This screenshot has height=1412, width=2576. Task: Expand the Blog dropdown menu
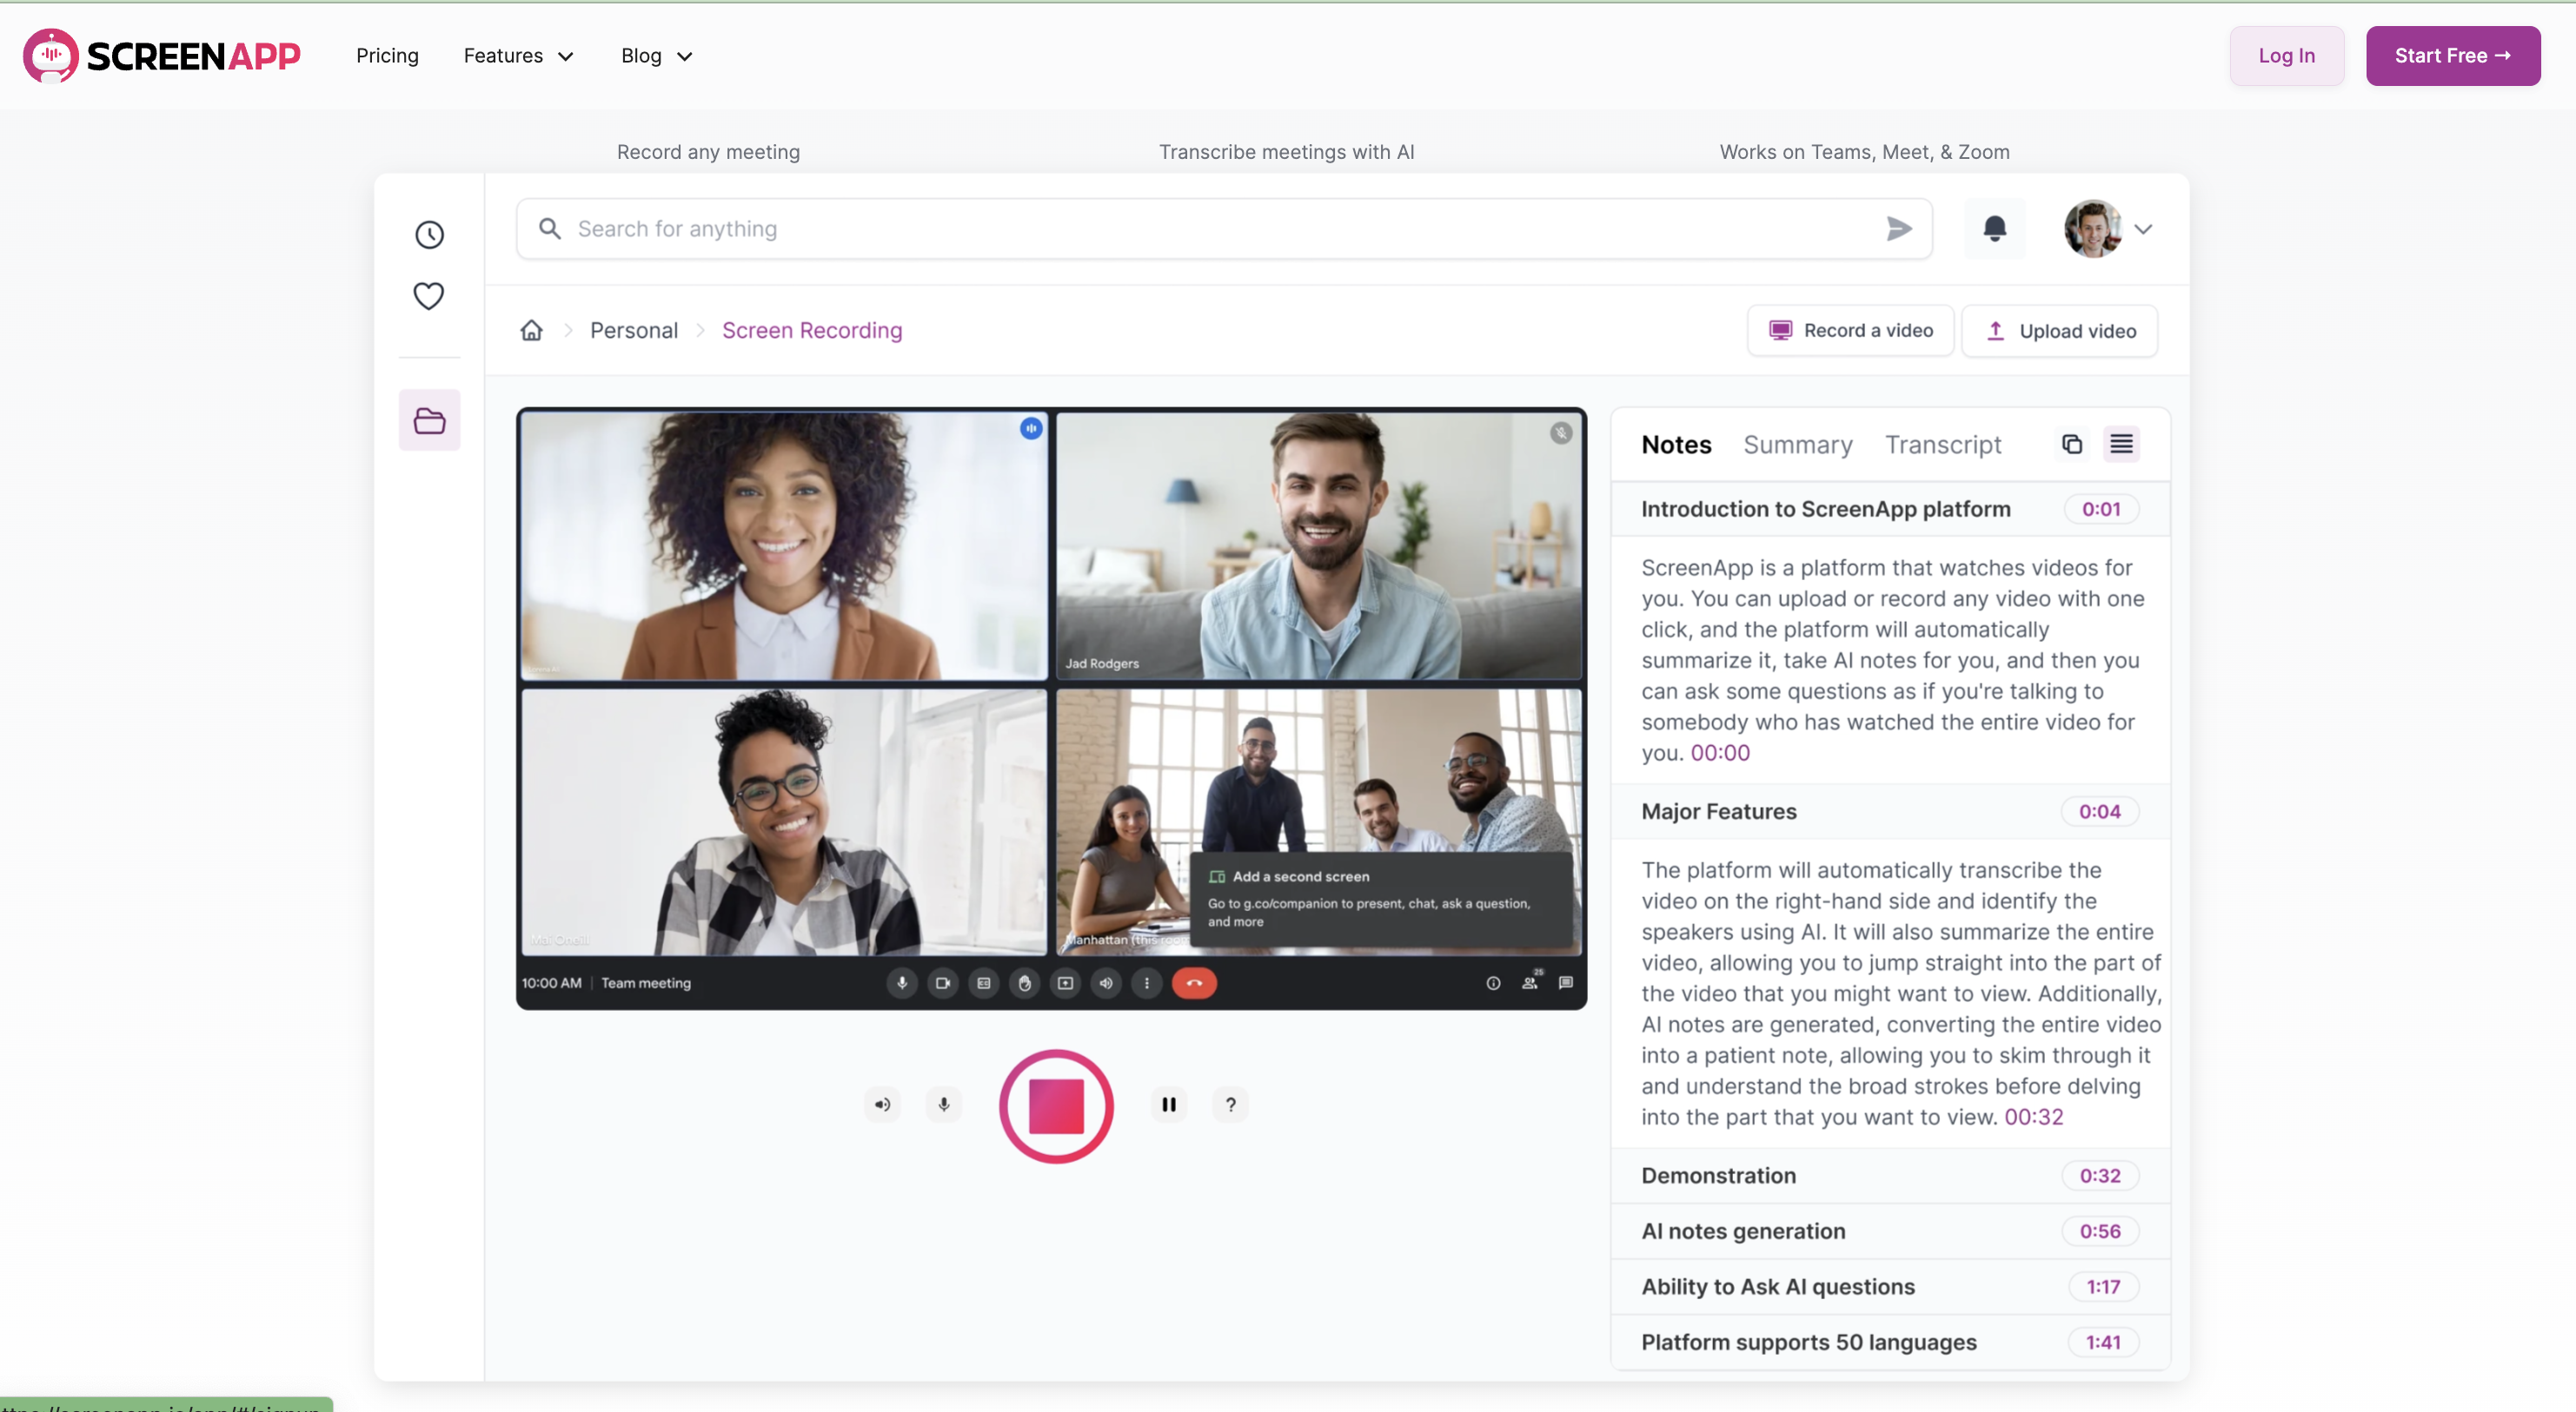(x=656, y=56)
